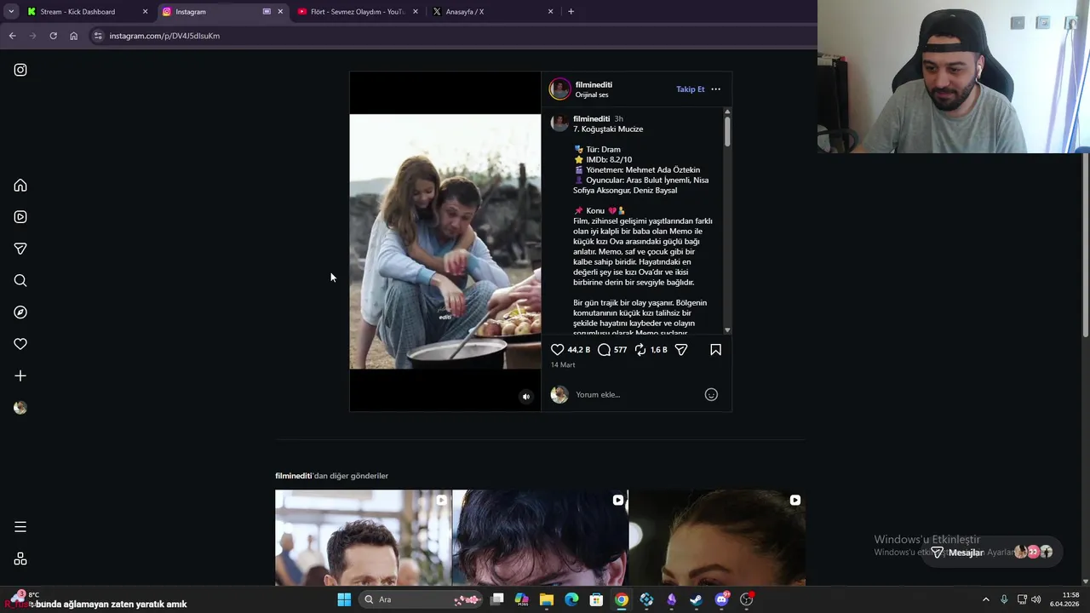The height and width of the screenshot is (613, 1090).
Task: Open emoji picker for comment
Action: pos(711,394)
